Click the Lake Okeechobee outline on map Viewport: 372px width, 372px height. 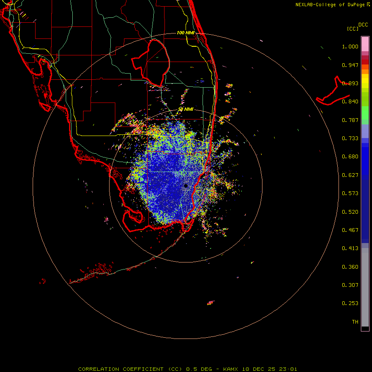[x=151, y=63]
